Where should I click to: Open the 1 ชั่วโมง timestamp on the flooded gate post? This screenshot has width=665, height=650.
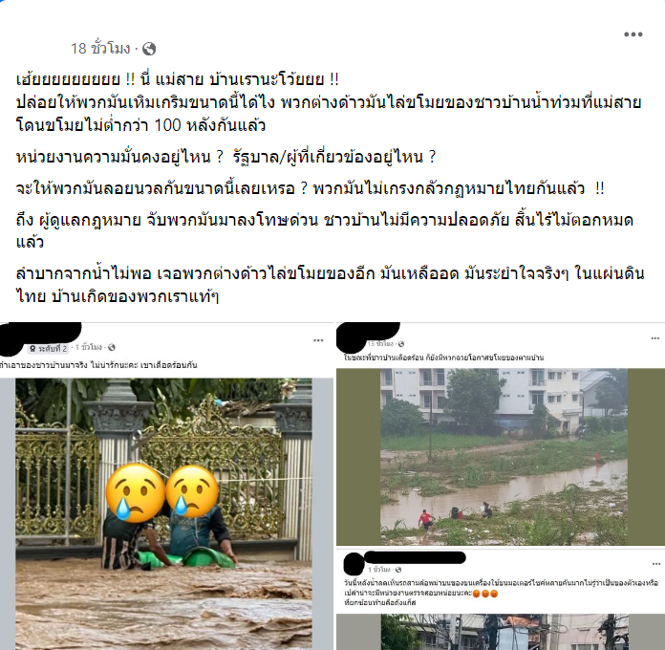click(x=89, y=348)
